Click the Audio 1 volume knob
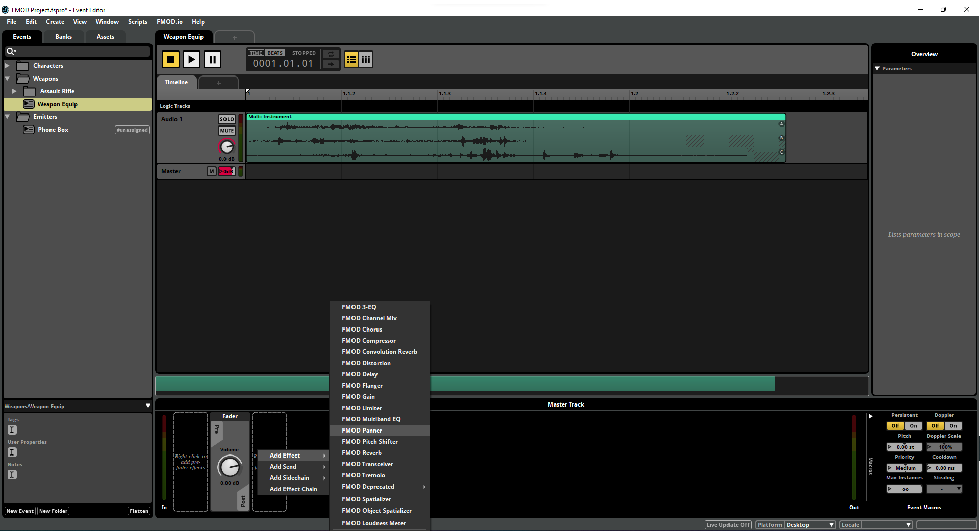This screenshot has width=980, height=531. click(x=227, y=147)
